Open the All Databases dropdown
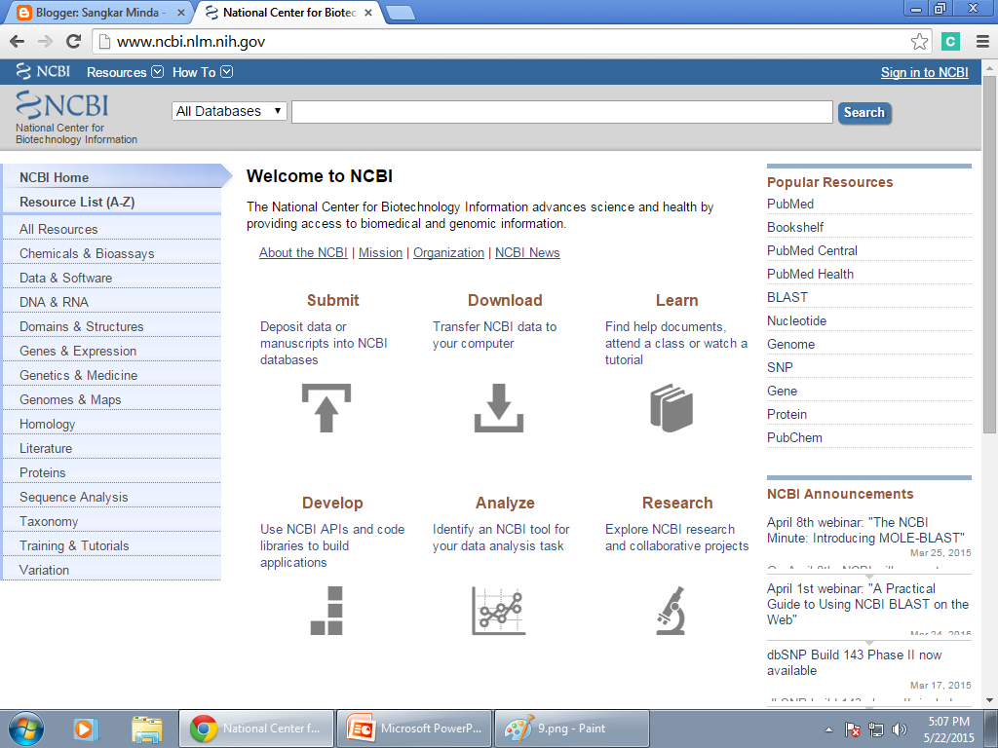 click(x=229, y=111)
